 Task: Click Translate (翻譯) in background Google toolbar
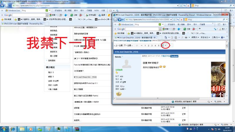[x=102, y=15]
